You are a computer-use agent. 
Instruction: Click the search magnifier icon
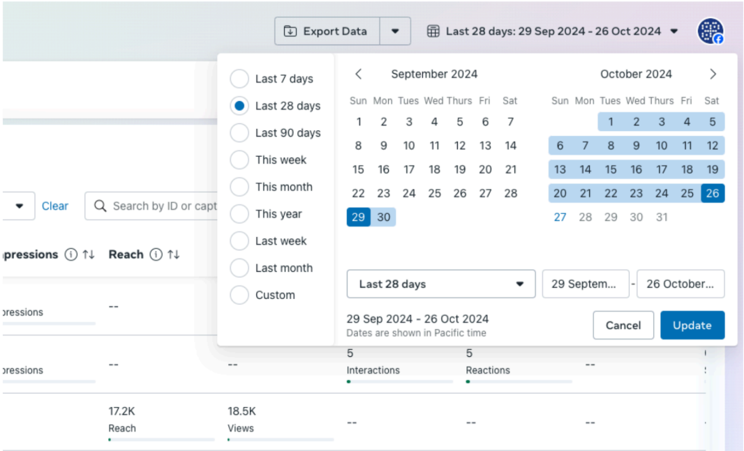[x=101, y=206]
